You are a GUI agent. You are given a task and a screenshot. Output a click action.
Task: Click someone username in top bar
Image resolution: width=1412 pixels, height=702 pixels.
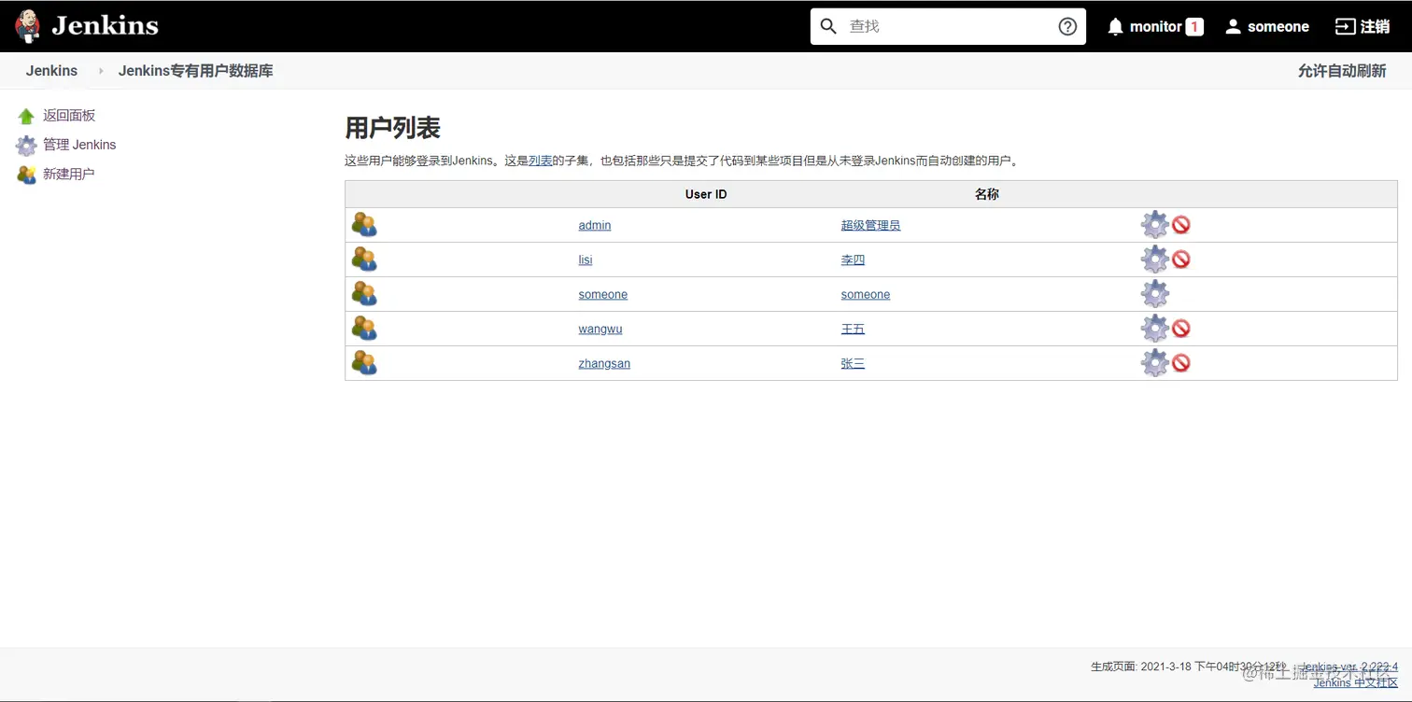coord(1278,26)
